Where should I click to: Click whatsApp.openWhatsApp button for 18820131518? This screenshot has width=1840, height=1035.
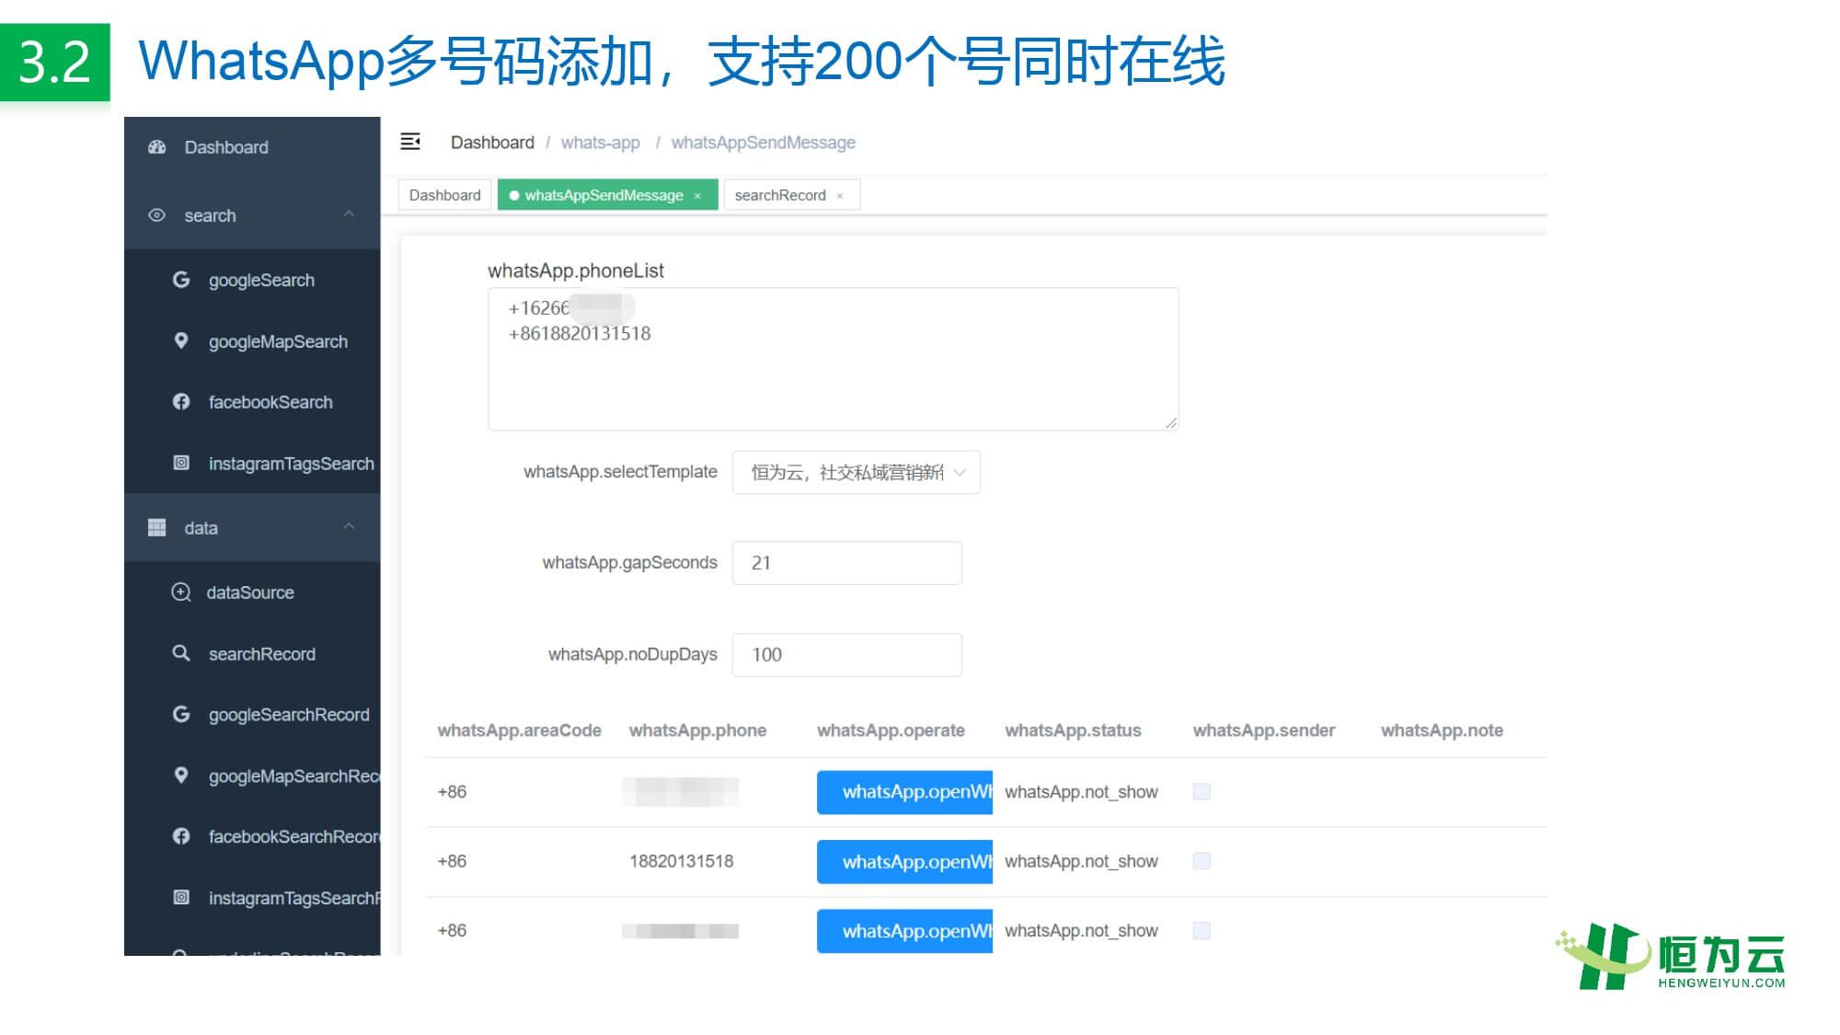[904, 862]
